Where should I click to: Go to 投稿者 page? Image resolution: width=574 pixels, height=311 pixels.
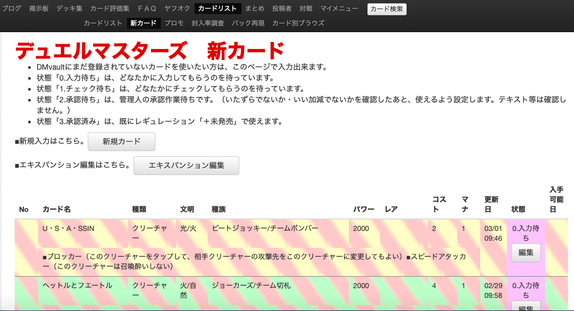point(282,8)
